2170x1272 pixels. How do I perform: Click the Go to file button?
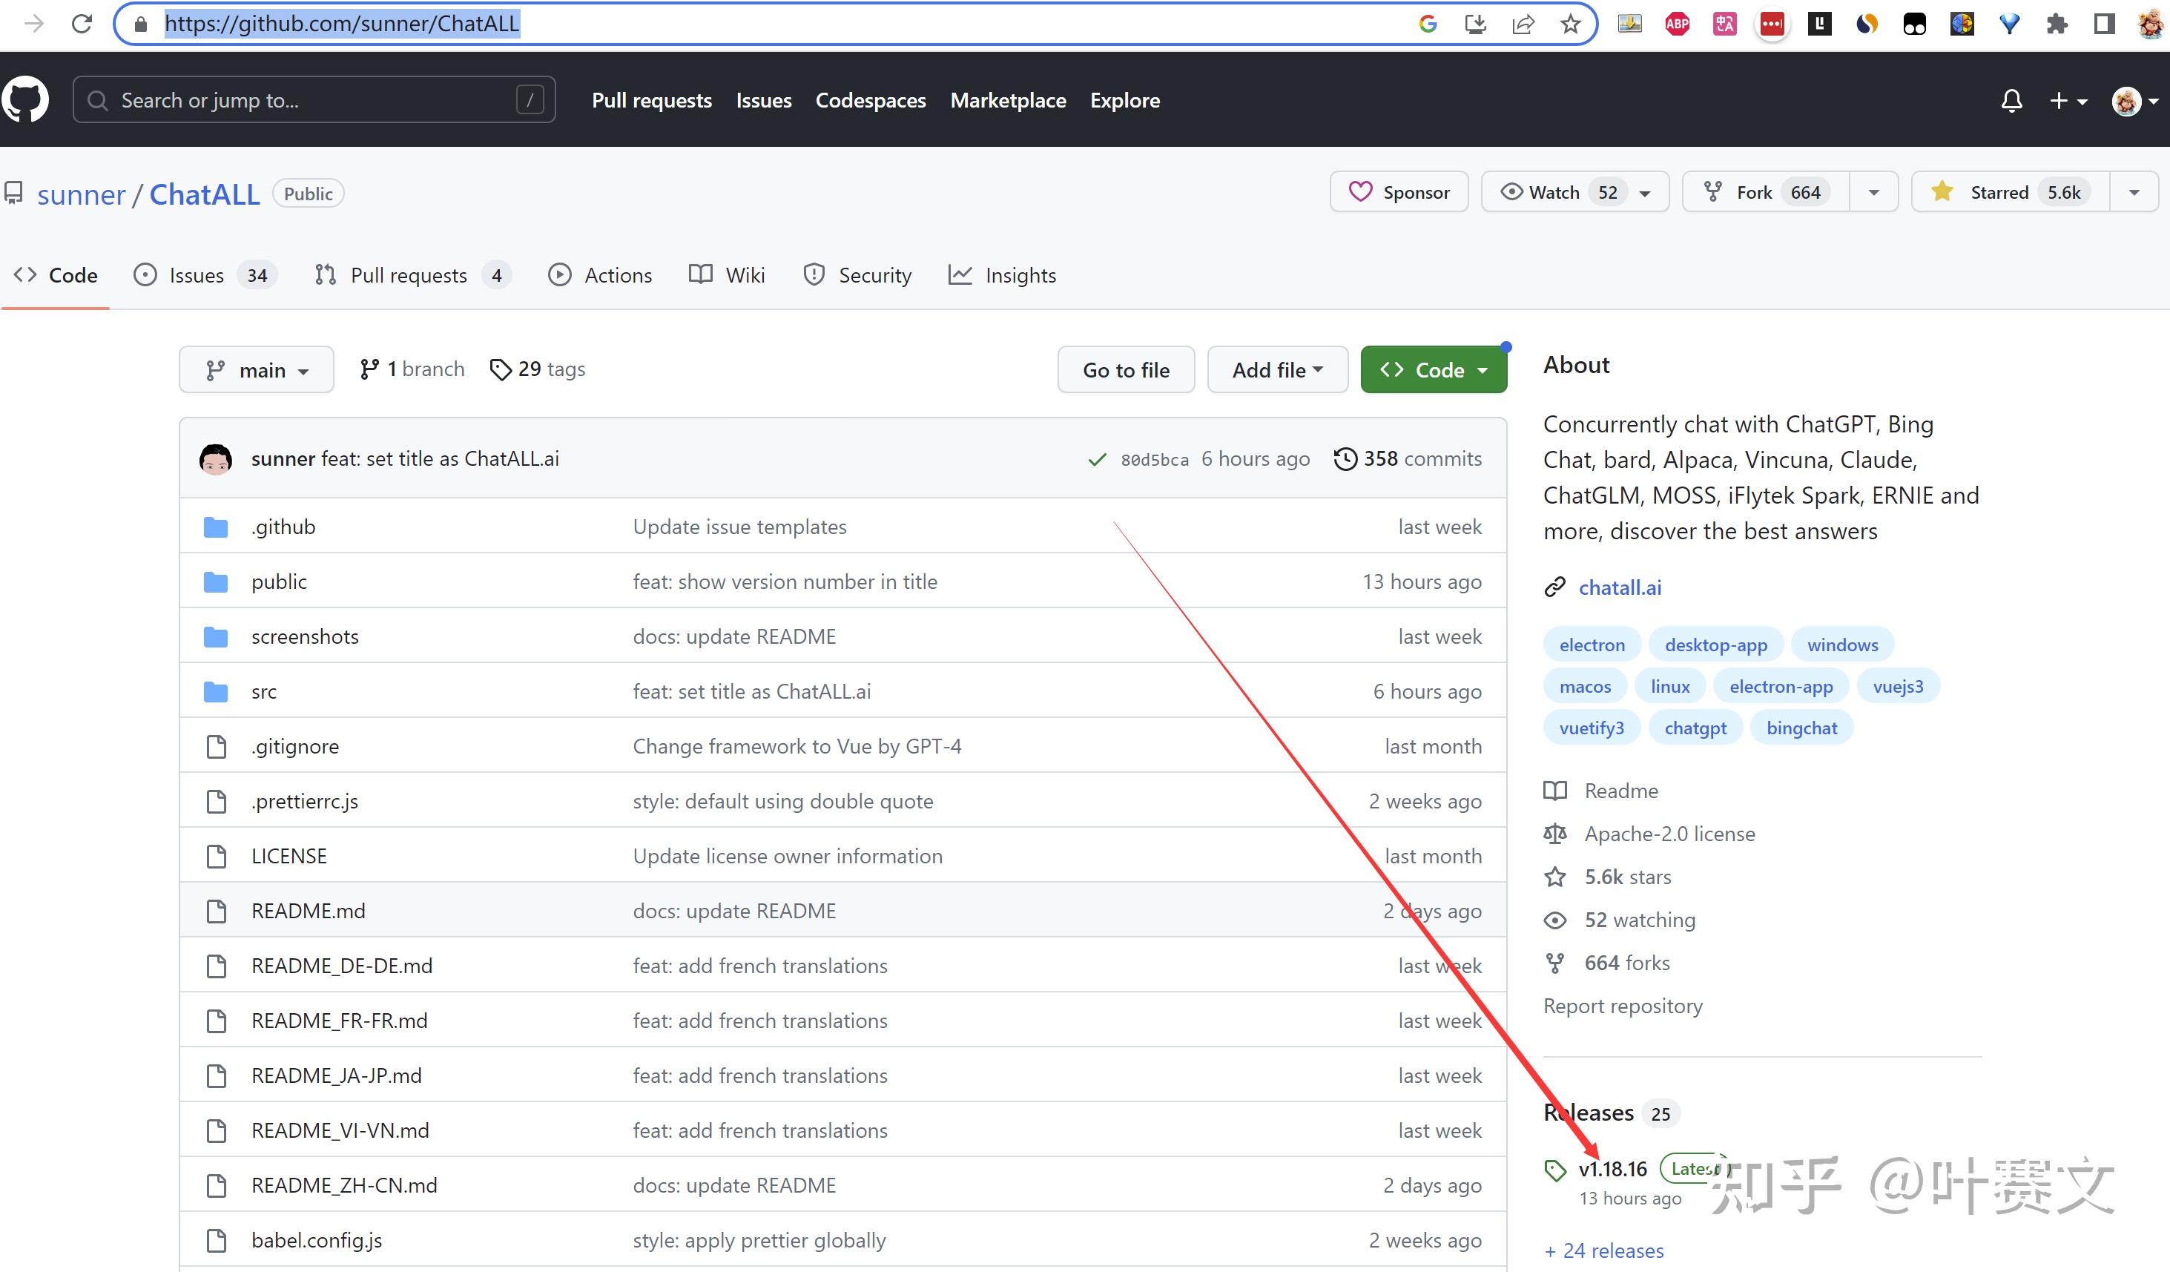1126,370
